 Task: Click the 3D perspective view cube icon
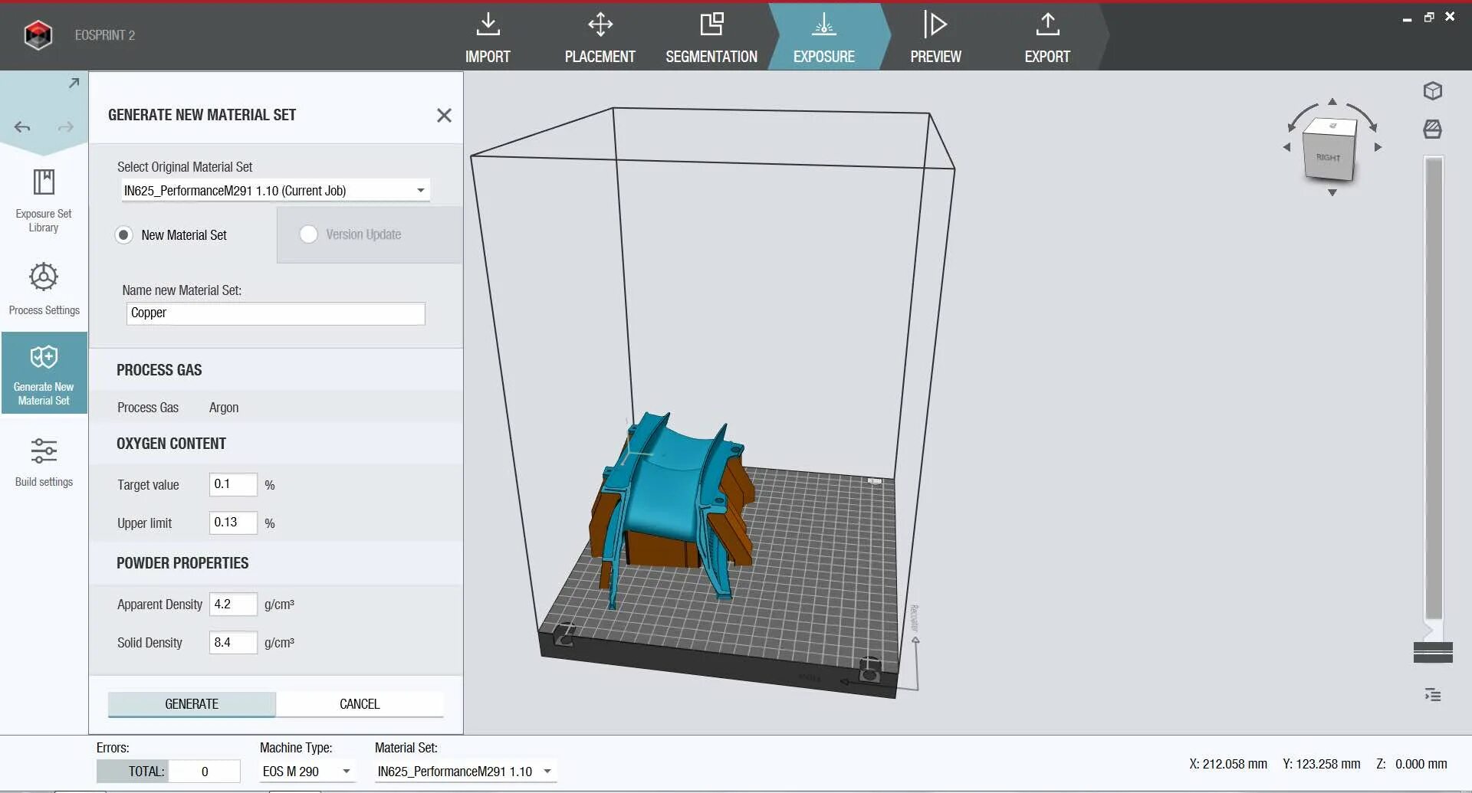point(1433,91)
